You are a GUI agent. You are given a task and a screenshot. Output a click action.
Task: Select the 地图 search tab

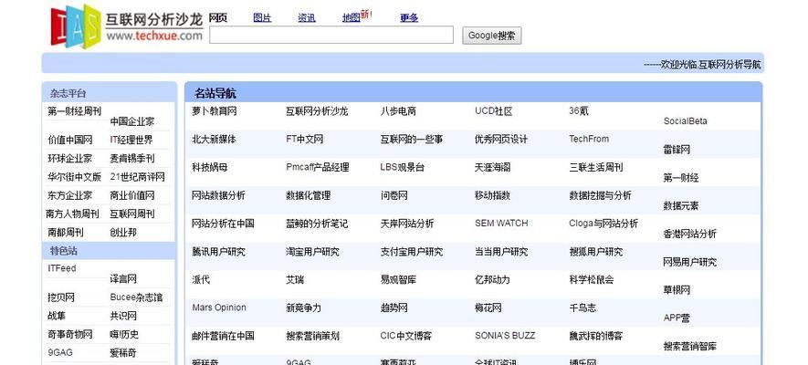pos(351,18)
